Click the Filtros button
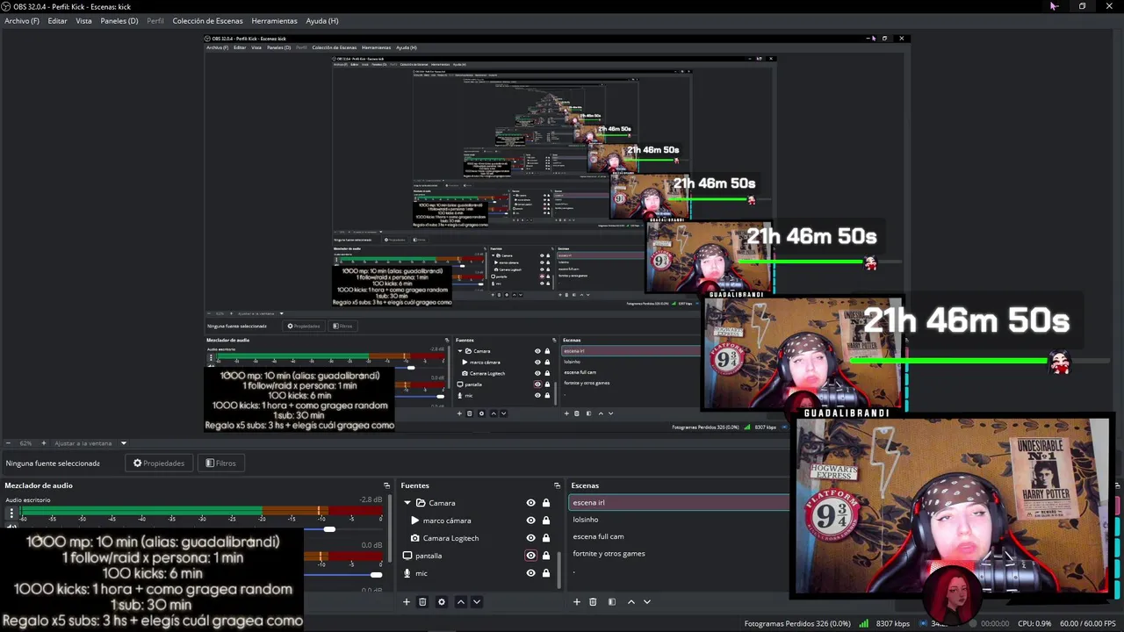1124x632 pixels. (x=220, y=463)
